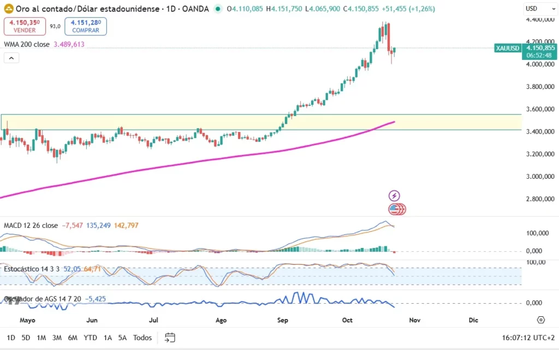
Task: Click the gold symbol logo icon
Action: (9, 9)
